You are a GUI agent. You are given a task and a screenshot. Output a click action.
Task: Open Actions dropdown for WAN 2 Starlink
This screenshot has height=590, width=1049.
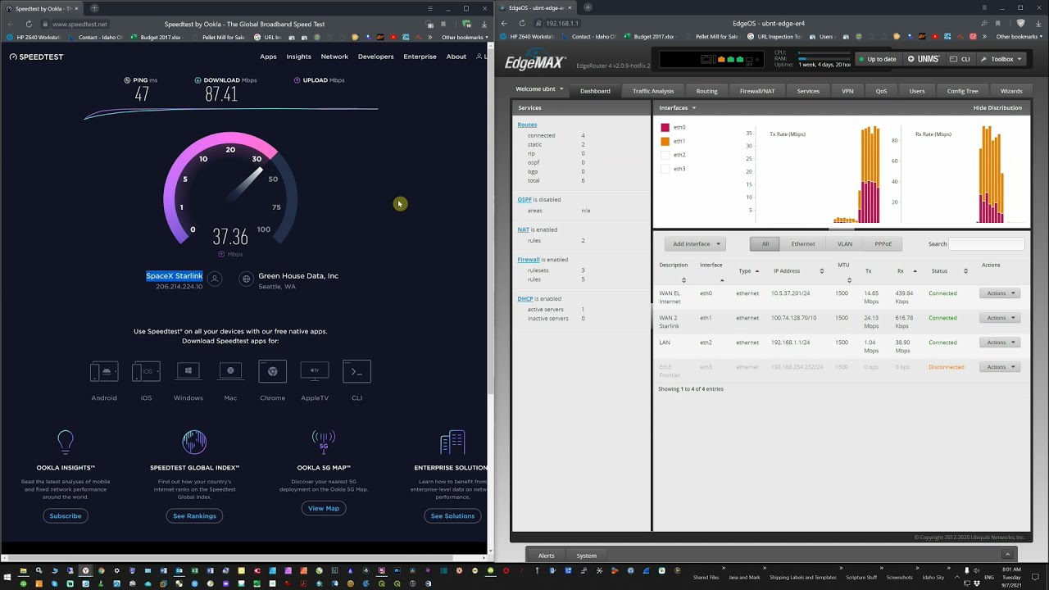pos(1000,318)
